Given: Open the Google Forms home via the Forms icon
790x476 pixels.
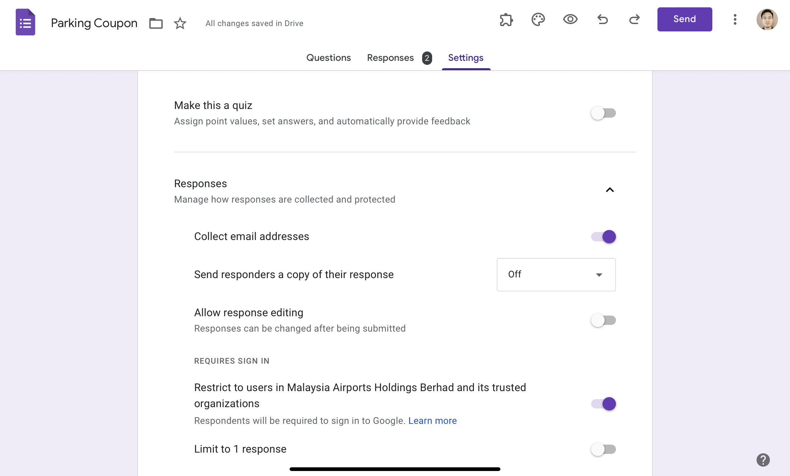Looking at the screenshot, I should (x=25, y=22).
